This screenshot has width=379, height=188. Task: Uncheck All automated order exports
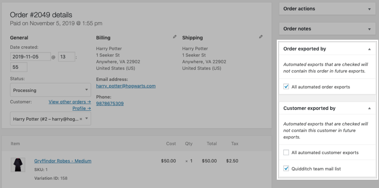click(286, 86)
